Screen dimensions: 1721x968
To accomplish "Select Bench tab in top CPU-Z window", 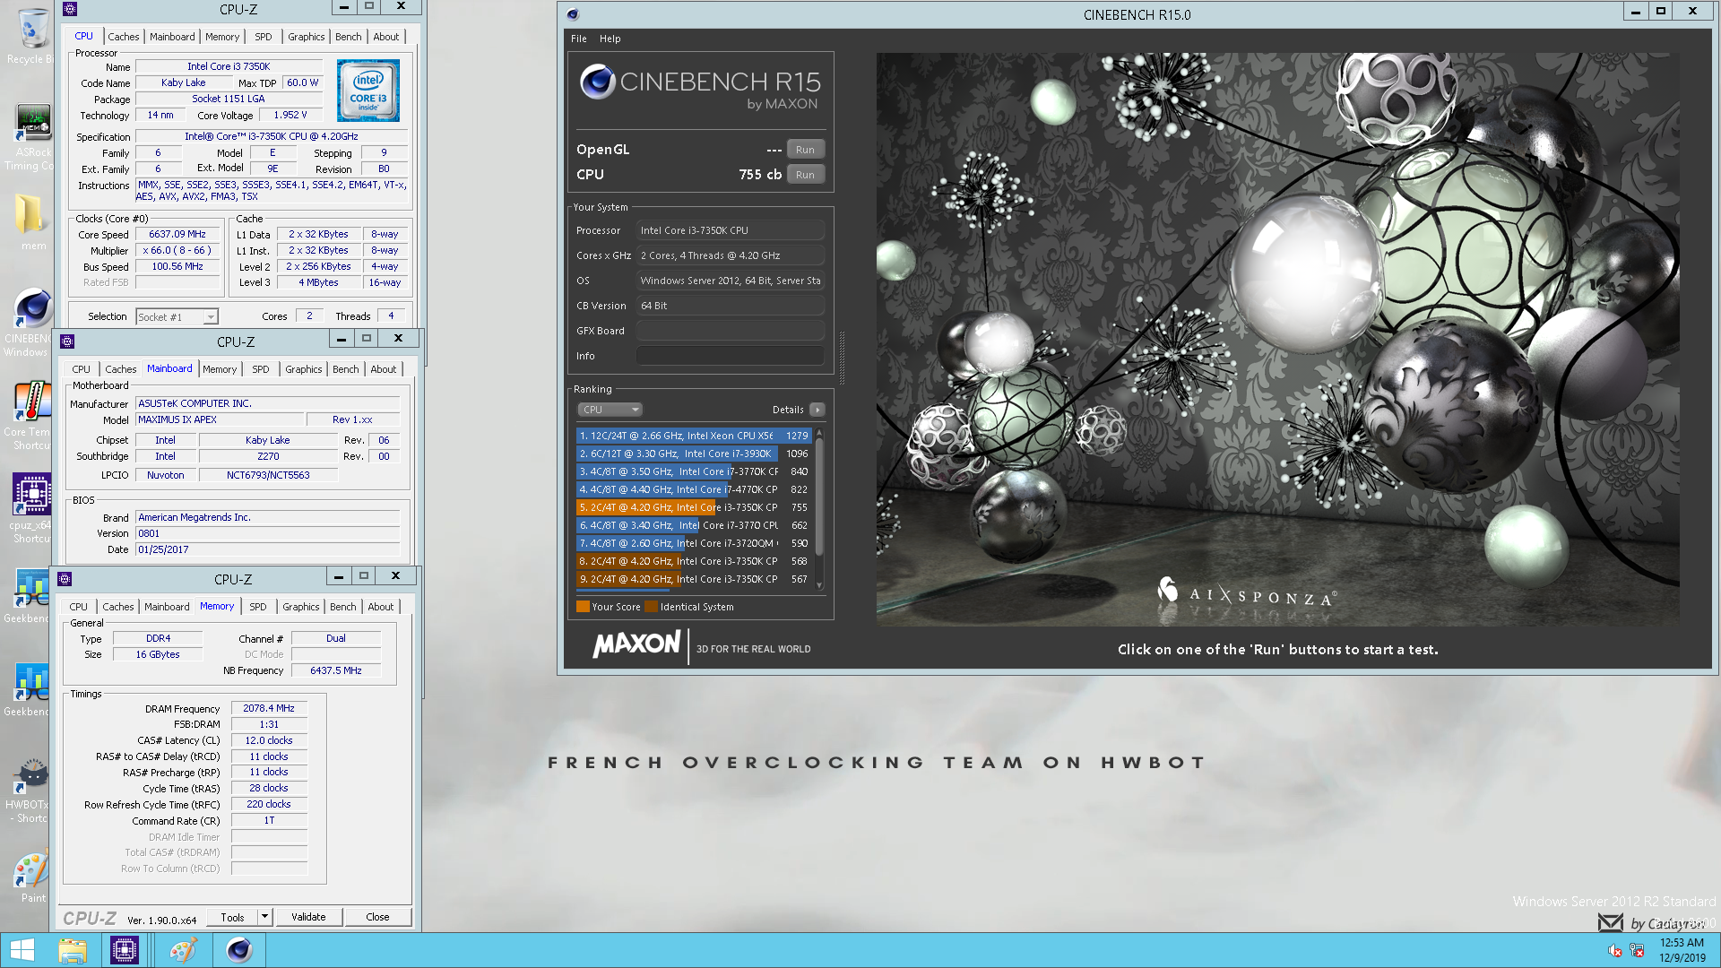I will point(349,37).
